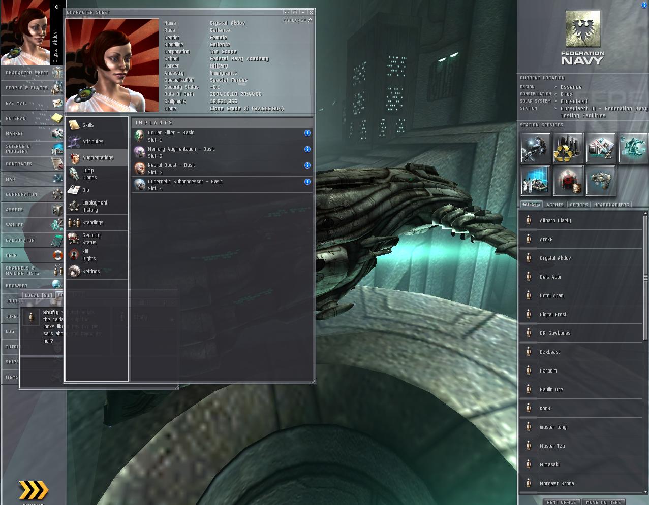Select guest Morgawr Brona in the list

click(581, 483)
